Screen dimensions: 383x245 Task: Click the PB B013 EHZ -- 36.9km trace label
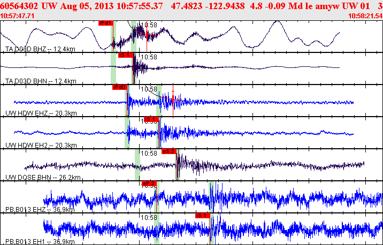(40, 210)
